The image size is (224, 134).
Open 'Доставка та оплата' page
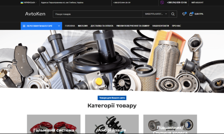102,26
